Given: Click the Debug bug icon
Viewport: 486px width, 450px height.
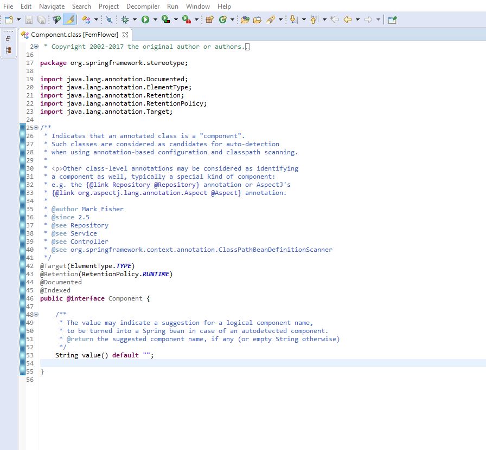Looking at the screenshot, I should click(125, 20).
